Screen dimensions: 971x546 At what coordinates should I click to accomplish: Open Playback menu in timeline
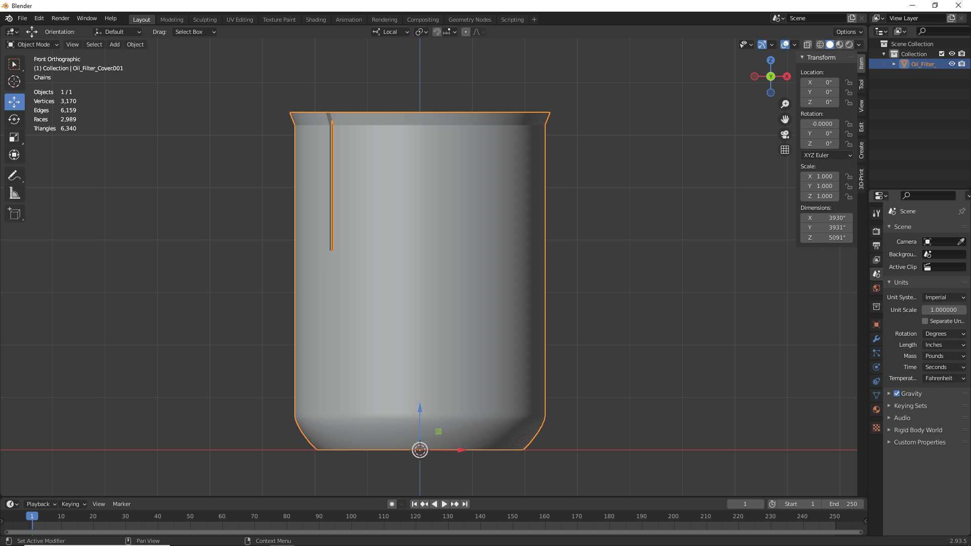[41, 504]
